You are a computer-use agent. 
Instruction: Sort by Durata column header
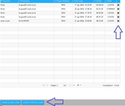(100, 1)
